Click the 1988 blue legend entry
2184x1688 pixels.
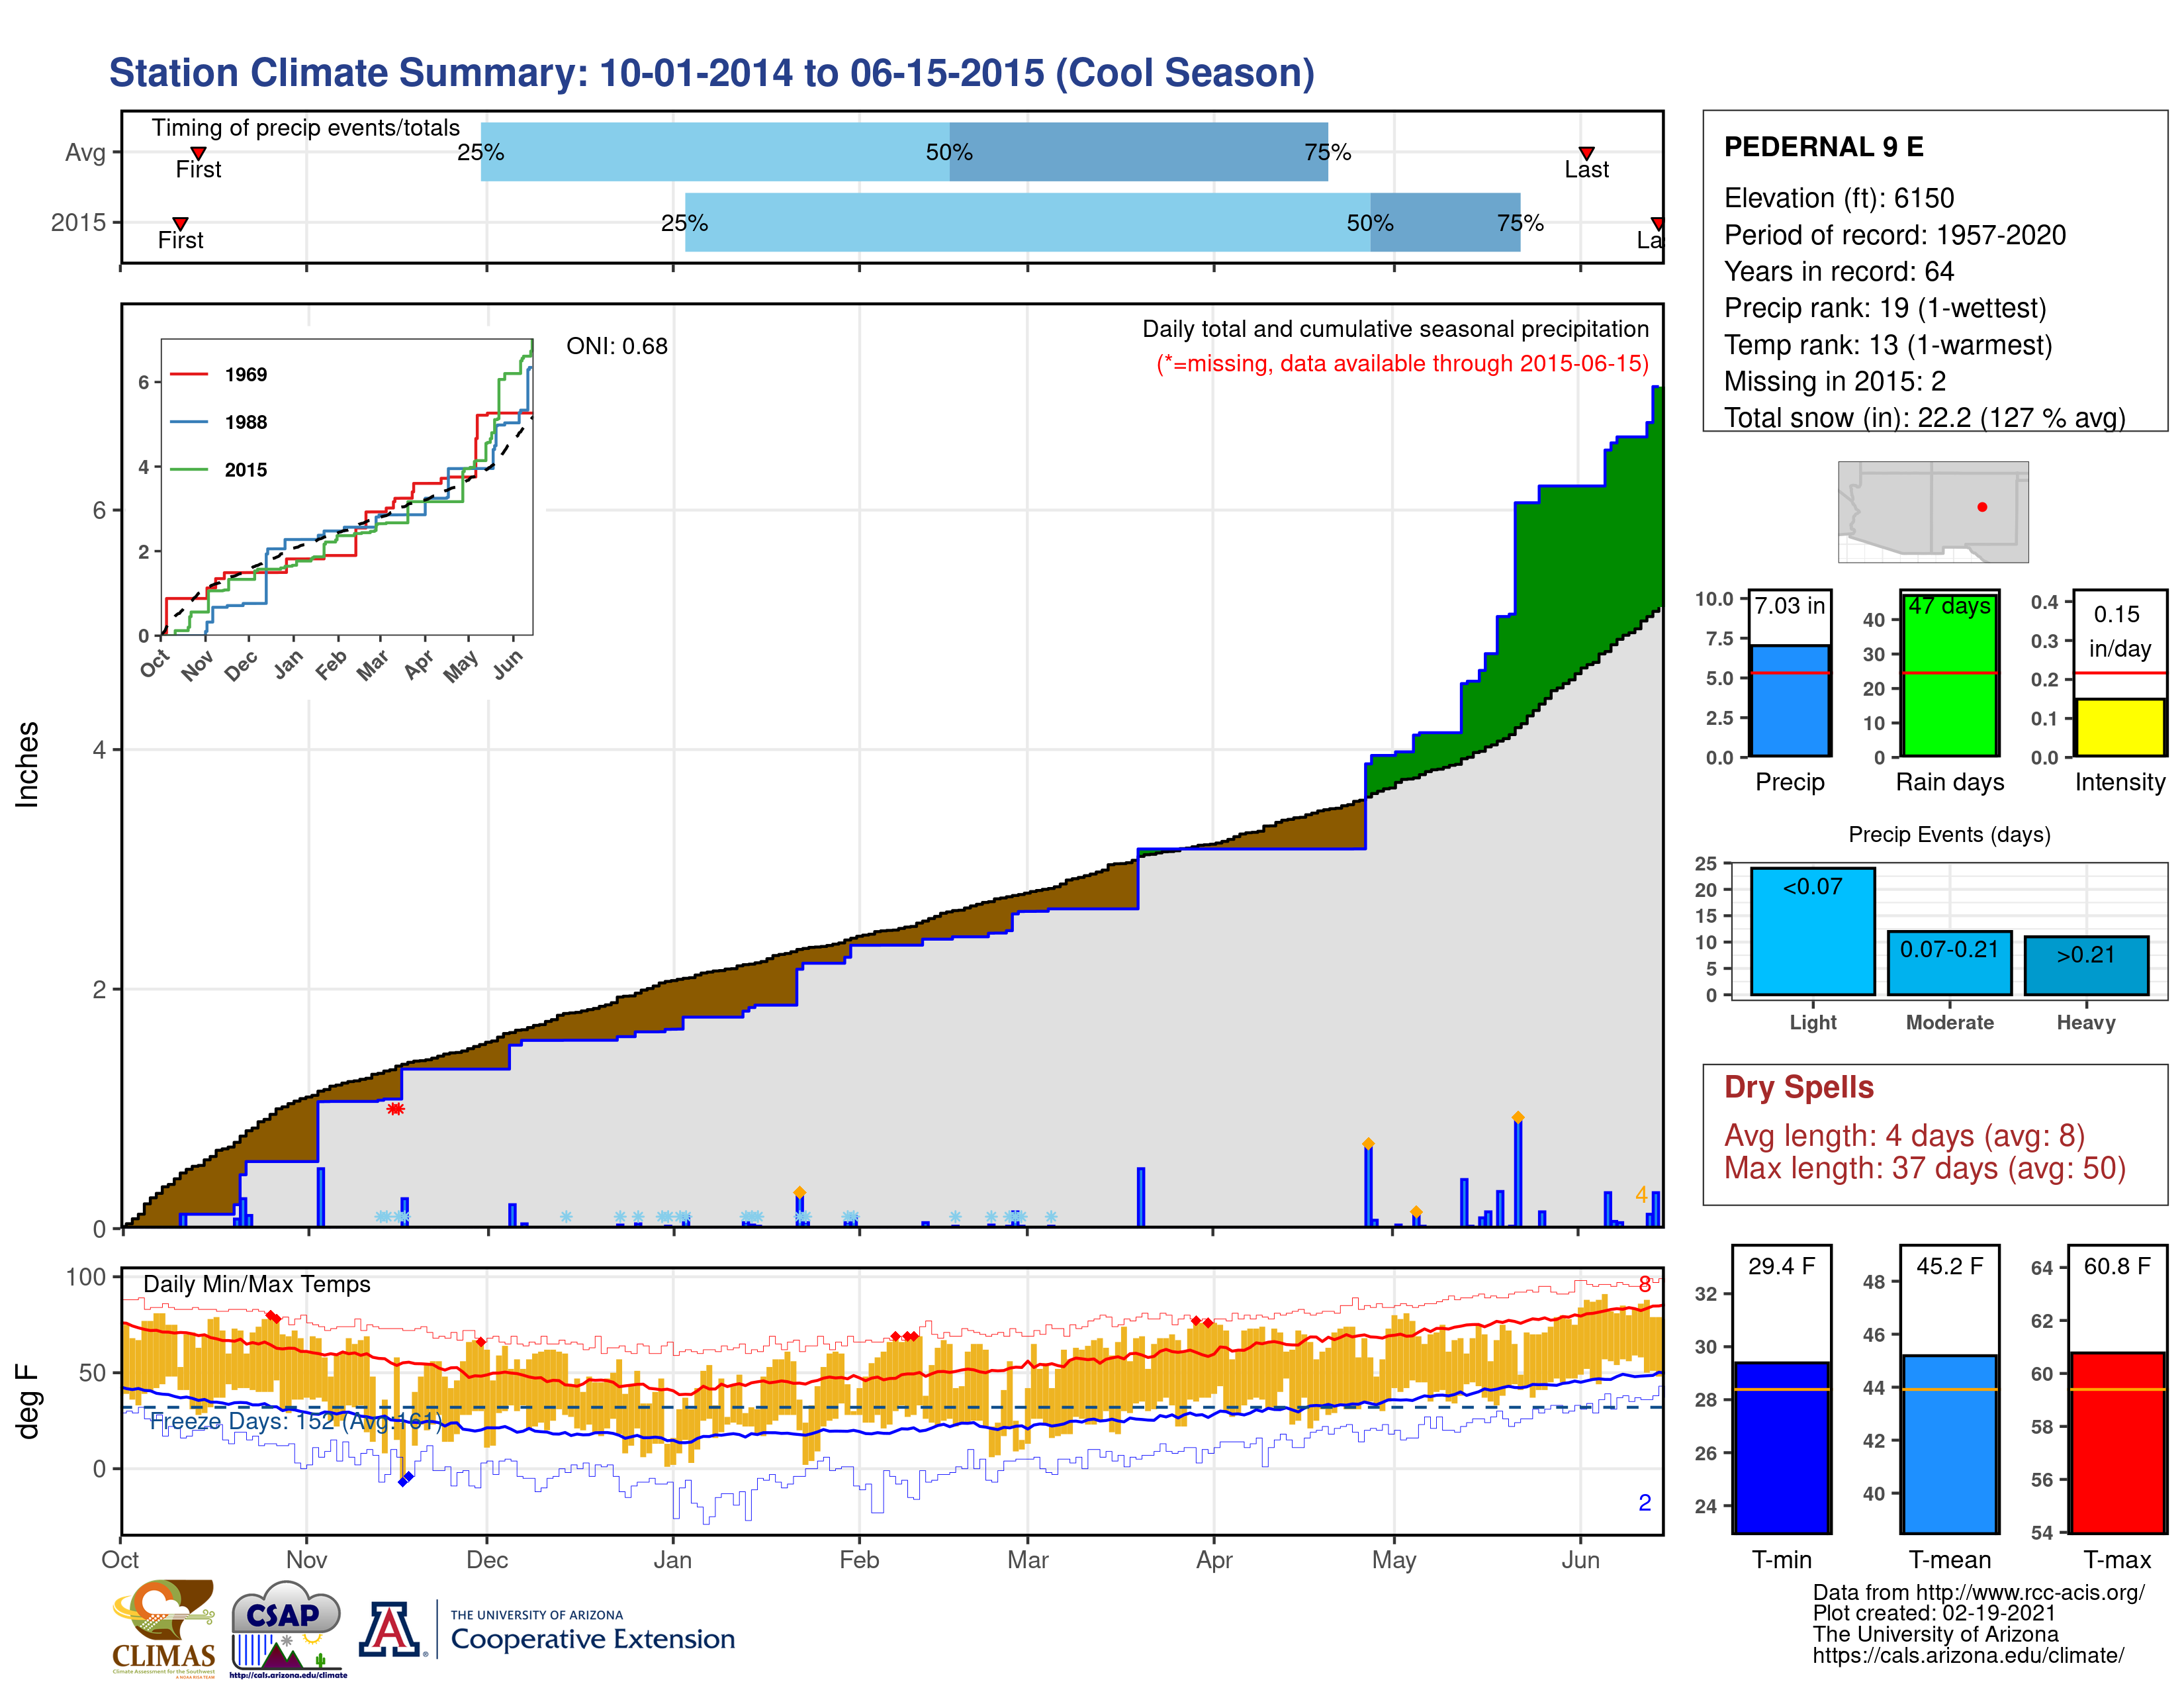(219, 422)
